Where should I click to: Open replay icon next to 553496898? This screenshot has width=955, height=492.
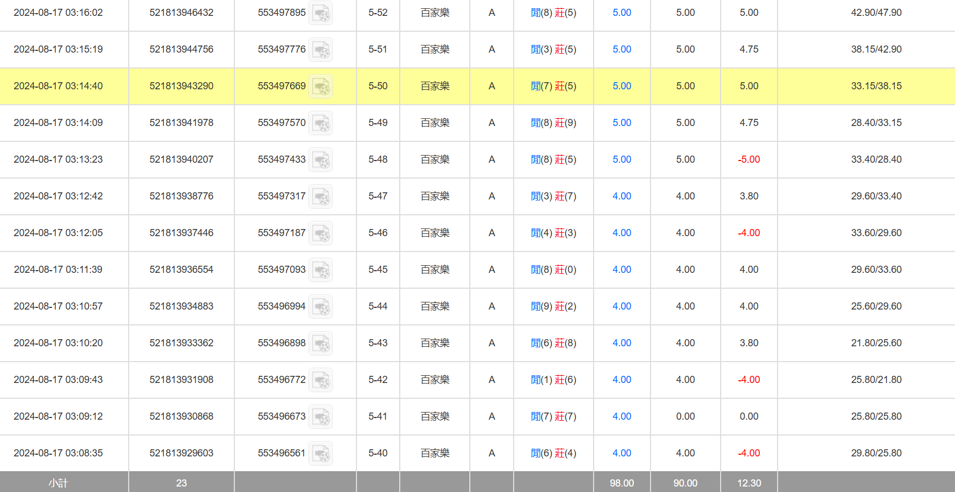(320, 344)
